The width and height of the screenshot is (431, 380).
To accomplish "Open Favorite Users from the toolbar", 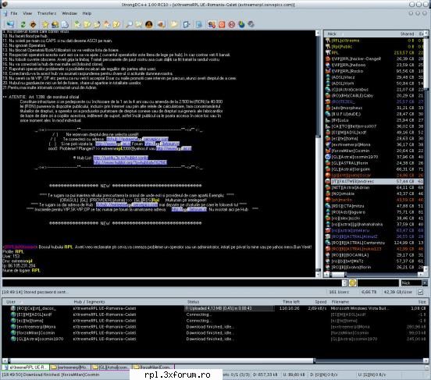I will (55, 24).
